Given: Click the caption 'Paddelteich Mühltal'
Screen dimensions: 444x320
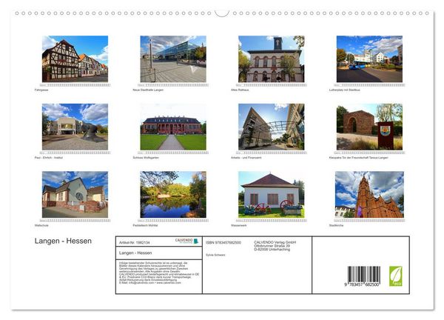Looking at the screenshot, I should (145, 225).
